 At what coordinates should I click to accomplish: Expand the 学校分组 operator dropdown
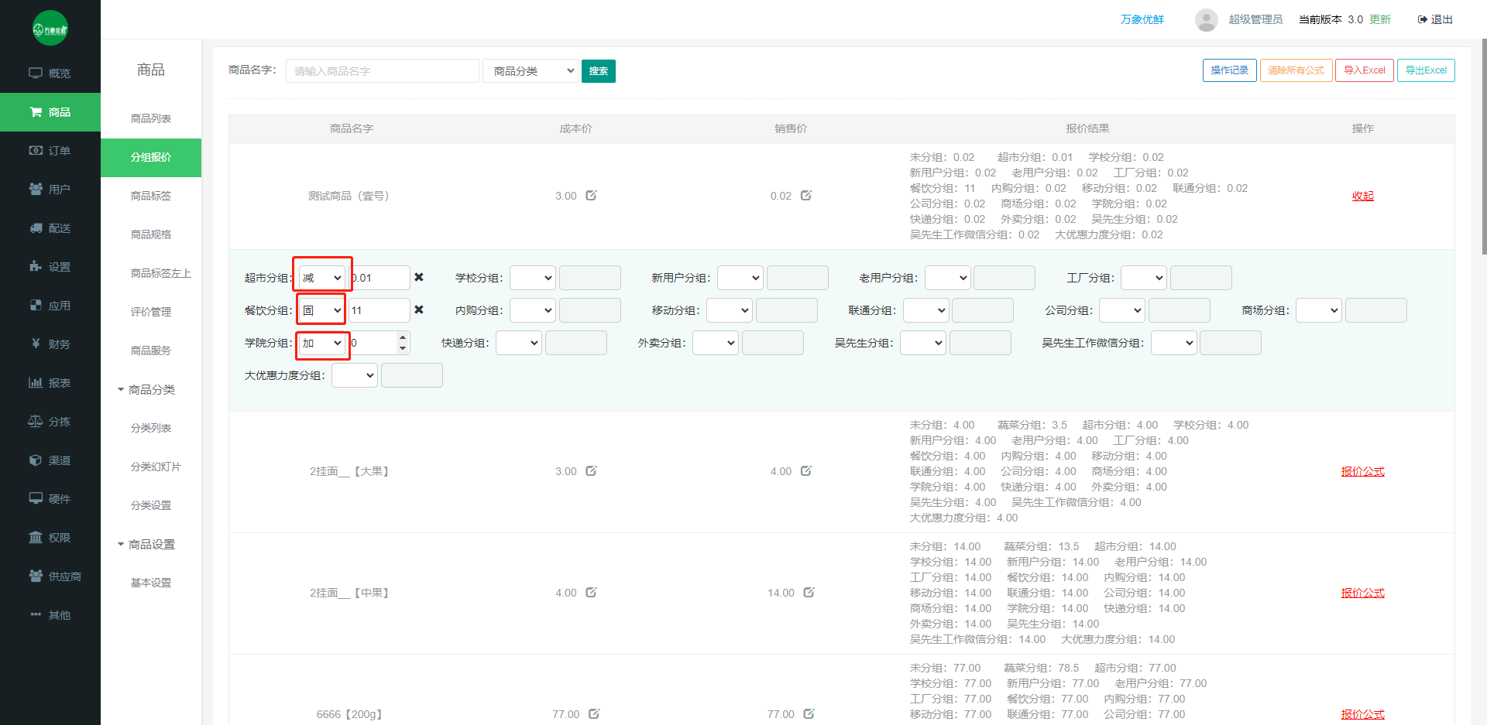533,278
